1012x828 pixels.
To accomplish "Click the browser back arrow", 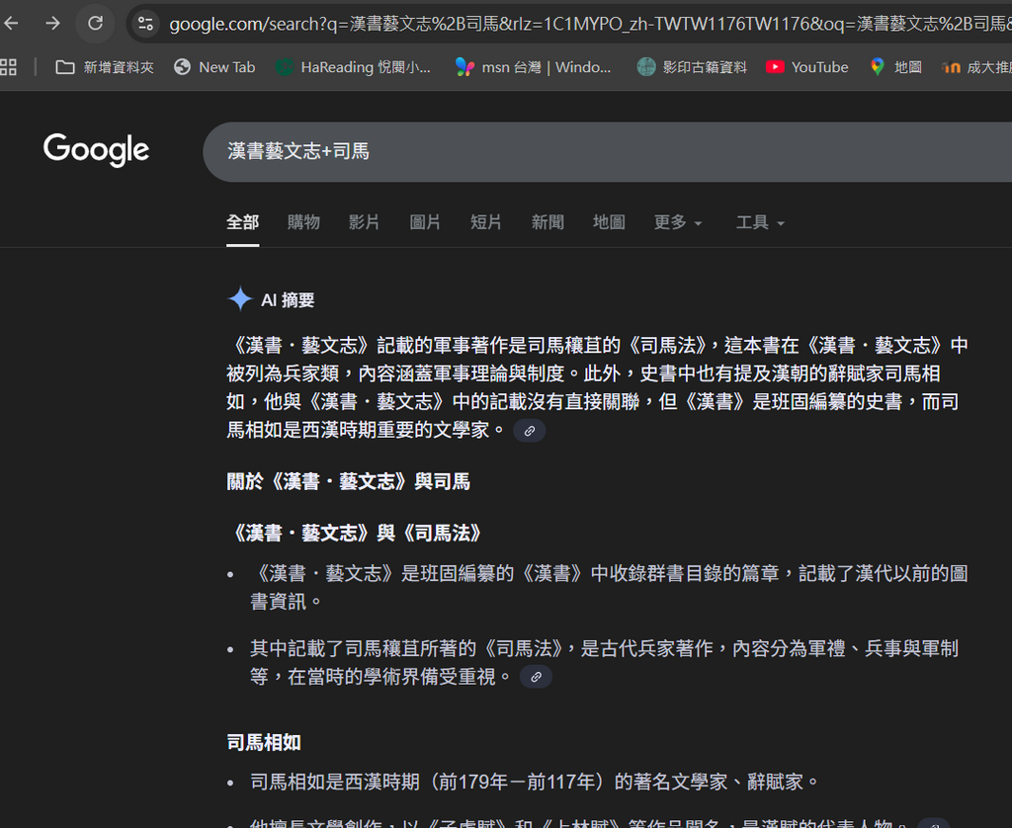I will 12,23.
